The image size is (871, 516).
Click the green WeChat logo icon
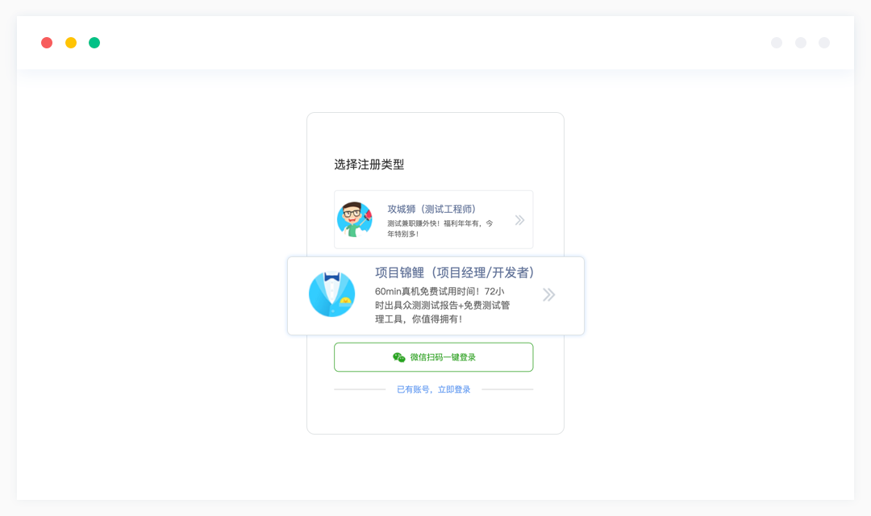point(399,357)
